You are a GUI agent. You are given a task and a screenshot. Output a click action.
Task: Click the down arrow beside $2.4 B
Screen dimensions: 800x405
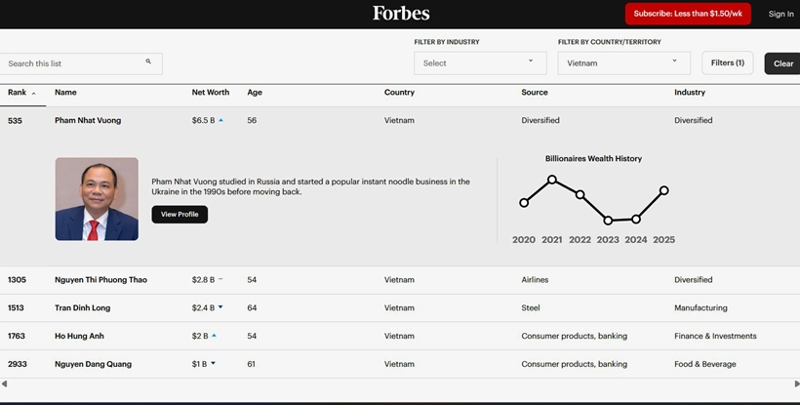[x=220, y=307]
